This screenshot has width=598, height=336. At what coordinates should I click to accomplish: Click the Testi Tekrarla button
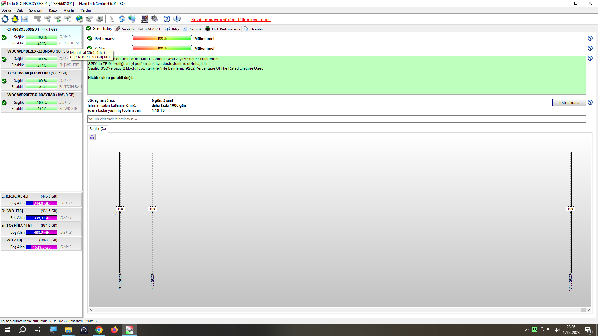[569, 103]
